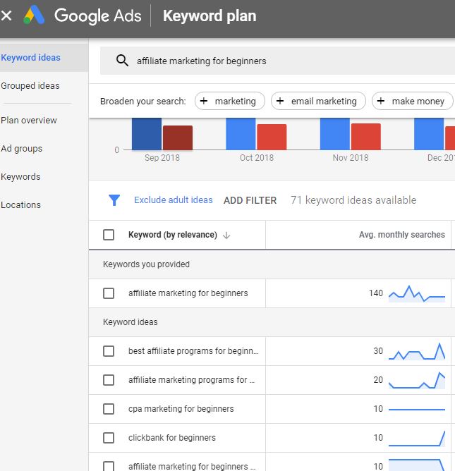The height and width of the screenshot is (471, 455).
Task: Click the 20 monthly searches value
Action: coord(378,380)
